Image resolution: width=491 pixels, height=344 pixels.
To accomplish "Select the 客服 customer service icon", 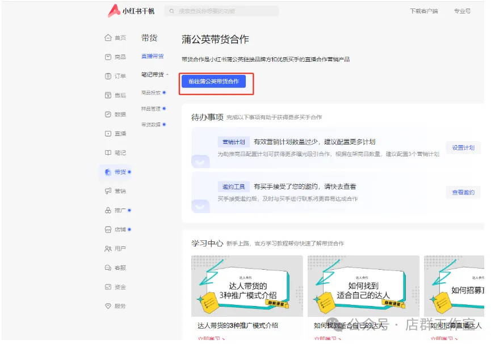I will [x=108, y=267].
